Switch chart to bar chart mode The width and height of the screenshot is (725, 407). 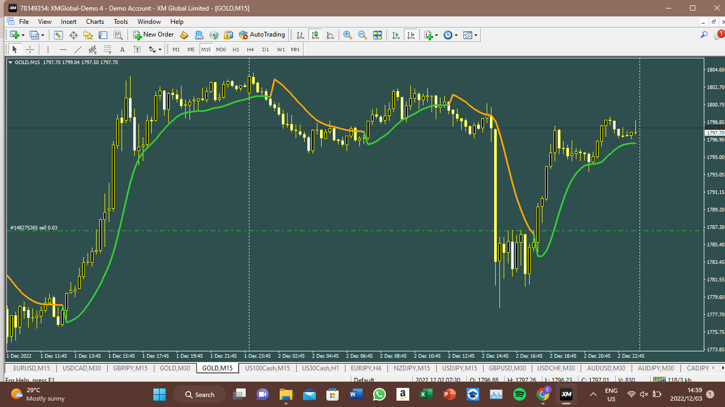(300, 35)
